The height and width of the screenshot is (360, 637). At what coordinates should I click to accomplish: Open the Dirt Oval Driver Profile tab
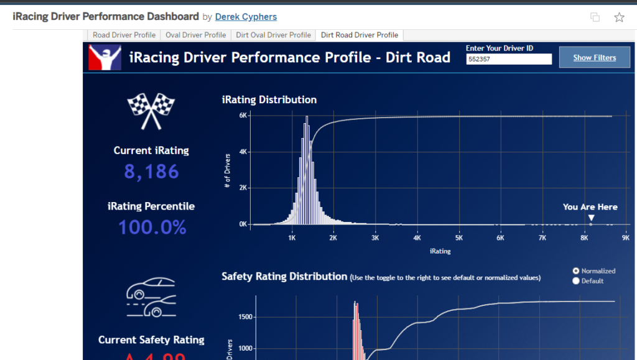pyautogui.click(x=273, y=35)
